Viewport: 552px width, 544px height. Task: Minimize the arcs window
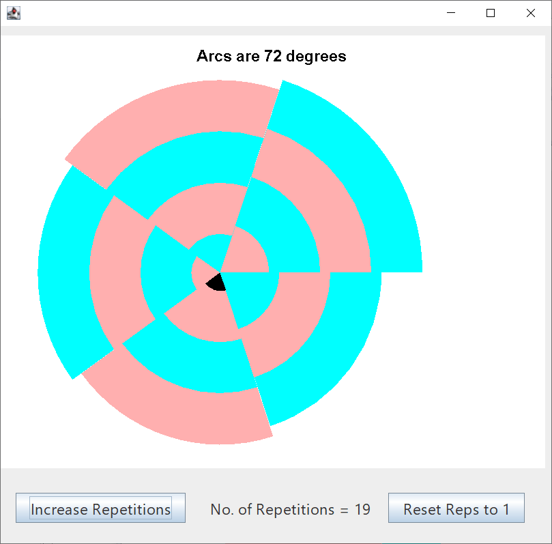point(450,13)
